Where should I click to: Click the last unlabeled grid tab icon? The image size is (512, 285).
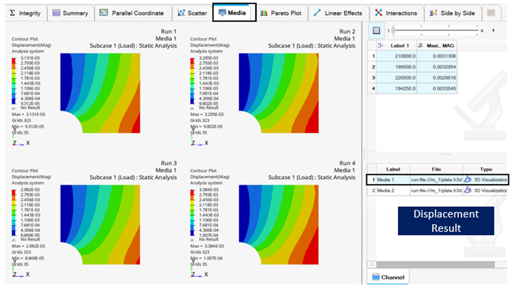[491, 13]
